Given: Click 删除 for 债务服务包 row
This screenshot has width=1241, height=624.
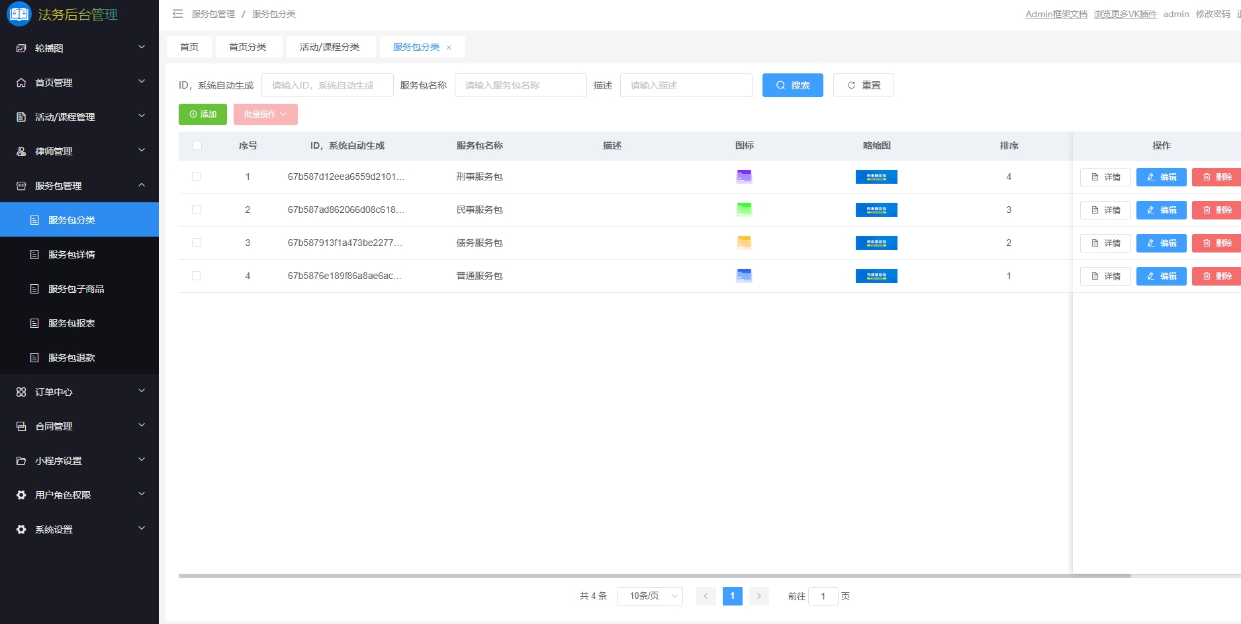Looking at the screenshot, I should pyautogui.click(x=1217, y=243).
